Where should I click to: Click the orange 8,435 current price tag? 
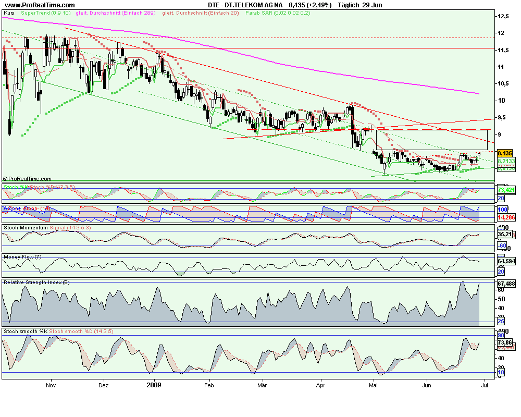point(505,153)
